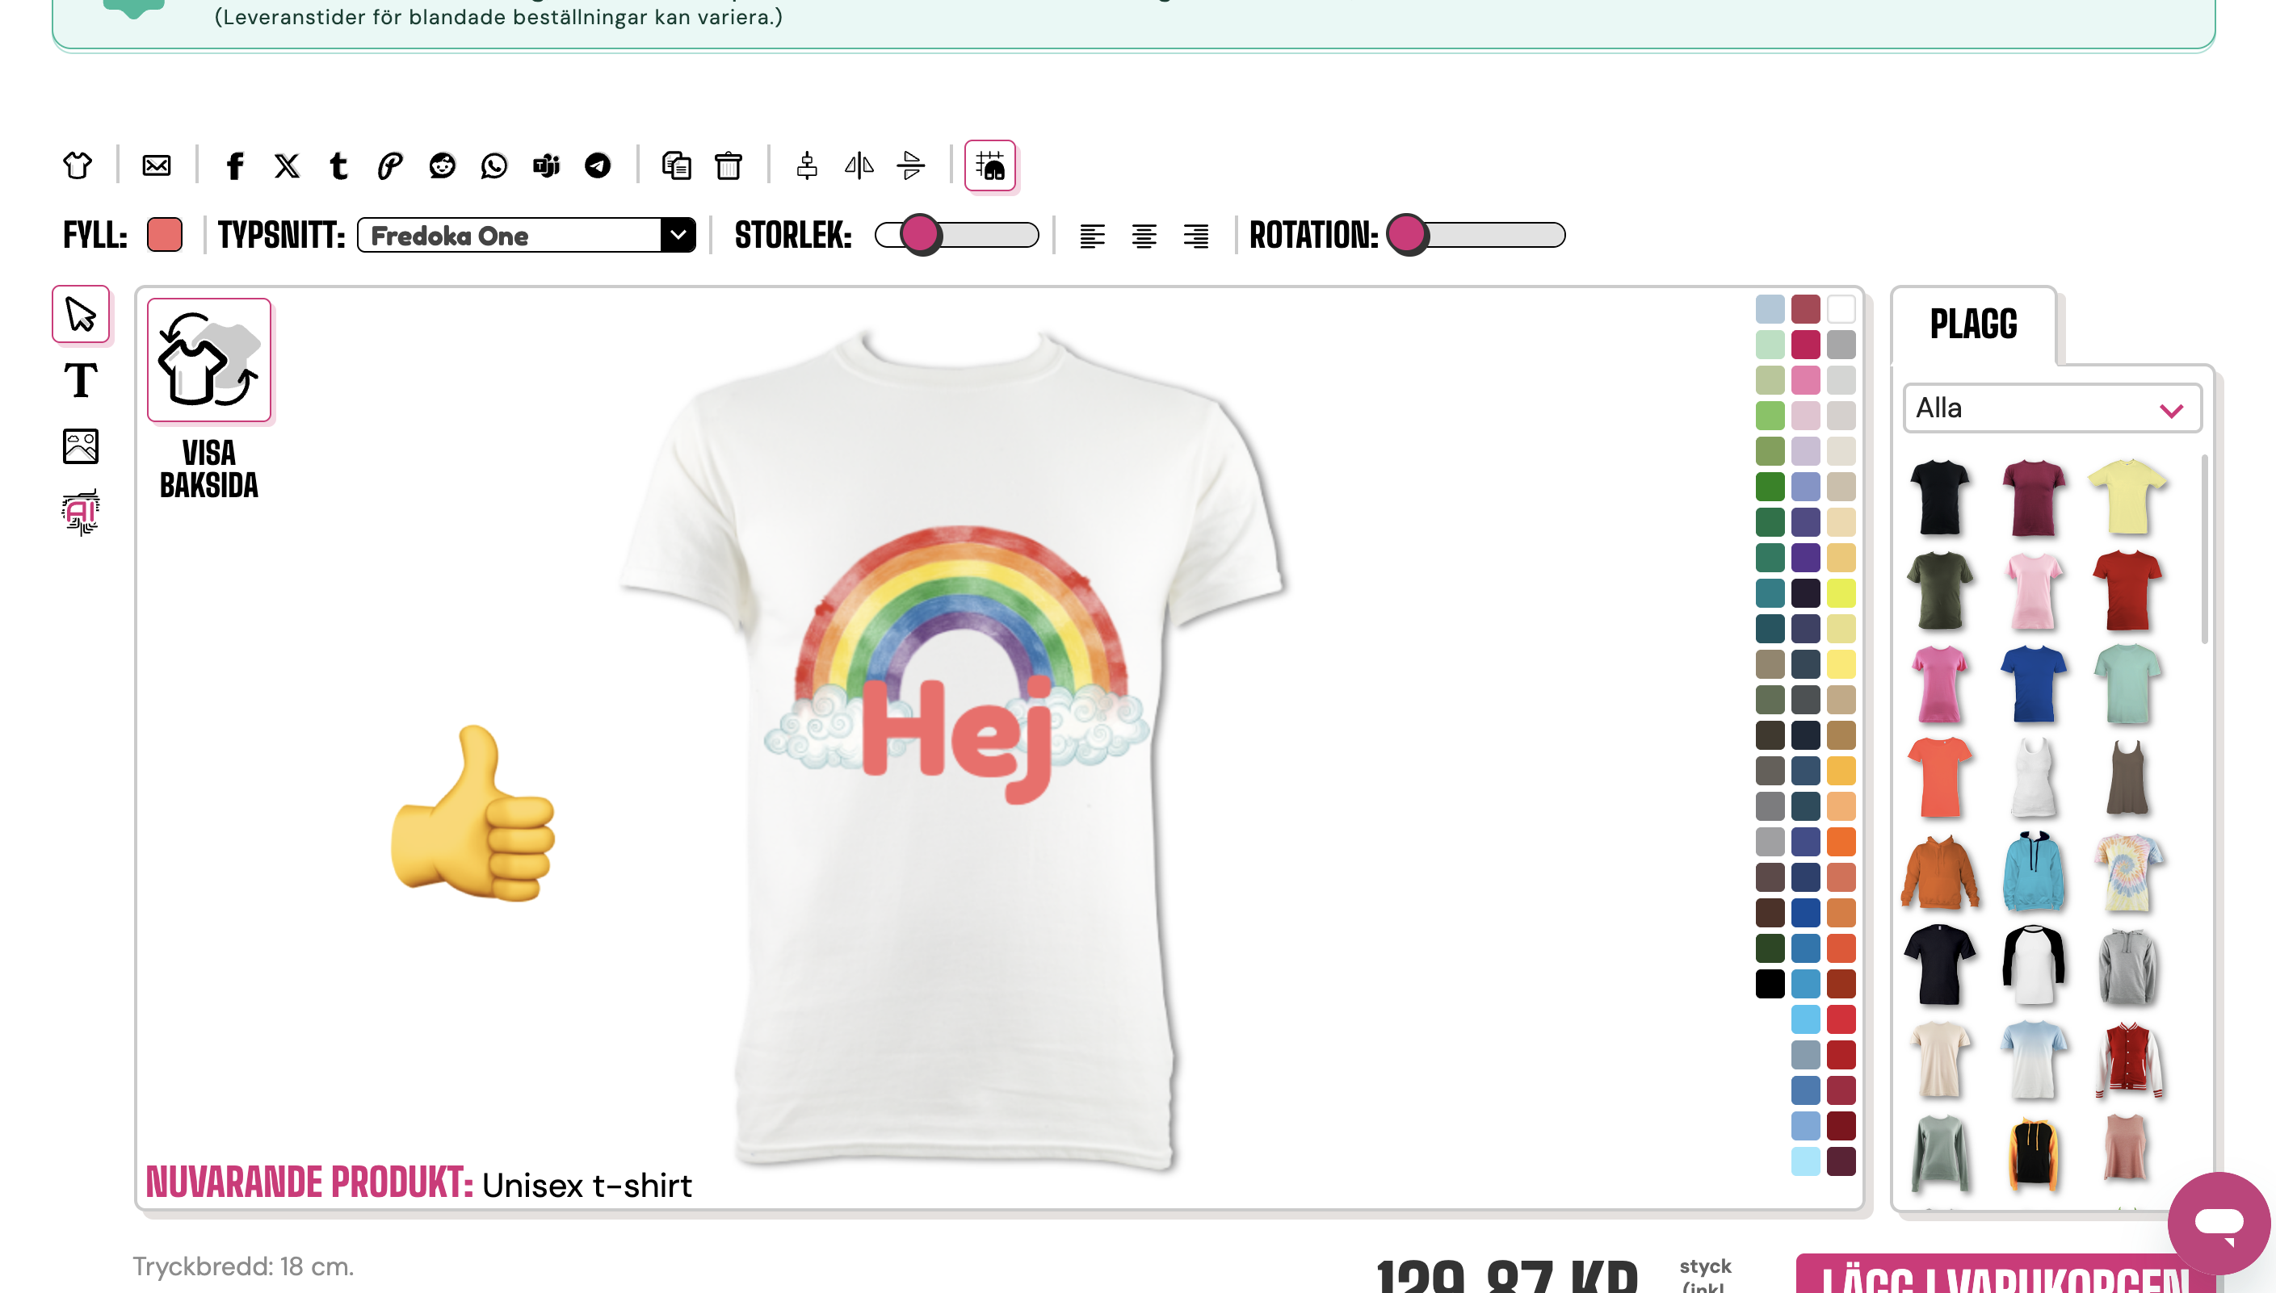The width and height of the screenshot is (2276, 1293).
Task: Click Visa Baksida to show back
Action: coord(208,361)
